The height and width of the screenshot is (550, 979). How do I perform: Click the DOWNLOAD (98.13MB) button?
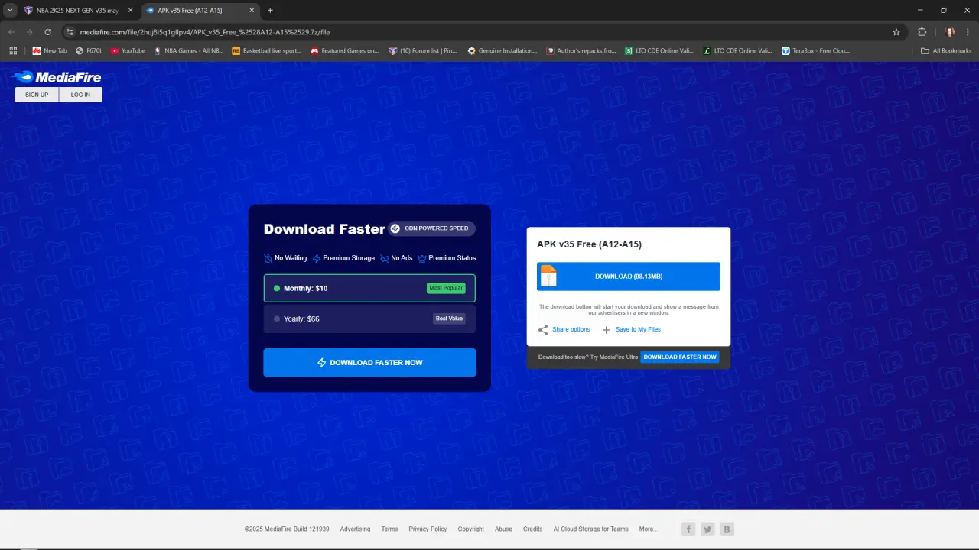pos(629,277)
